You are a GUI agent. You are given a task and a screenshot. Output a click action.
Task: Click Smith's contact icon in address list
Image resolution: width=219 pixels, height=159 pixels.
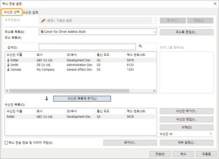8,65
